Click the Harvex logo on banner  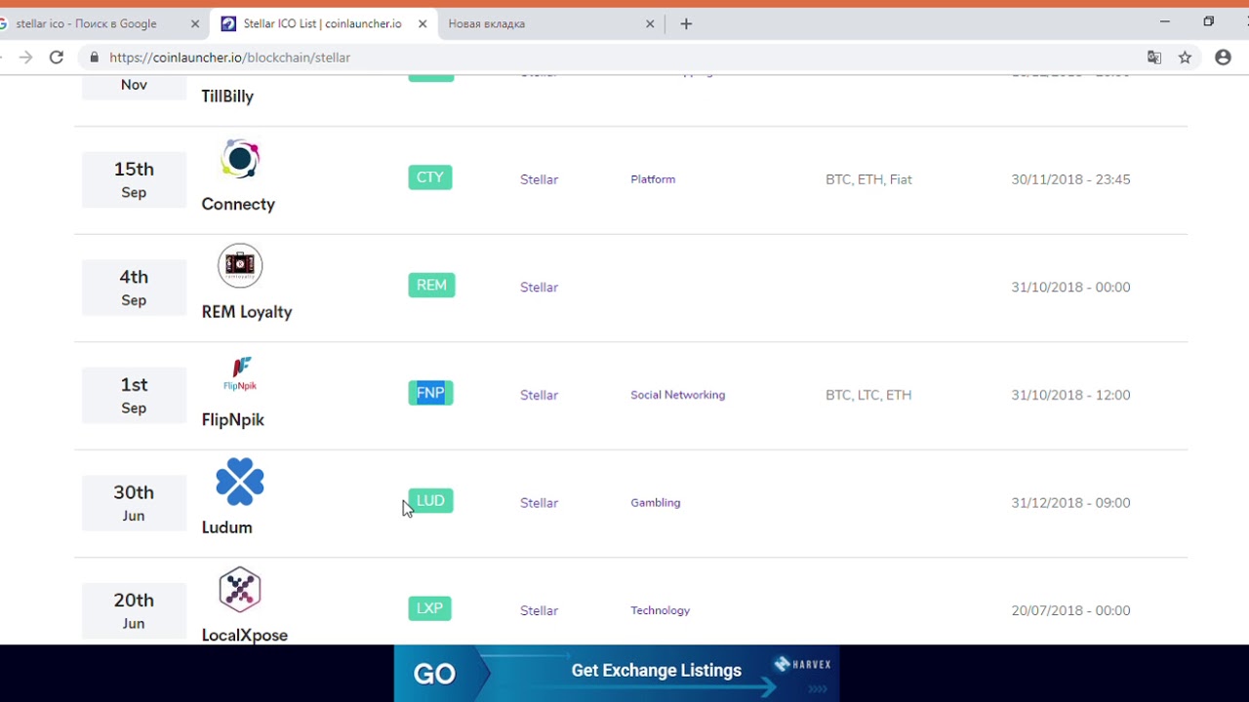802,664
